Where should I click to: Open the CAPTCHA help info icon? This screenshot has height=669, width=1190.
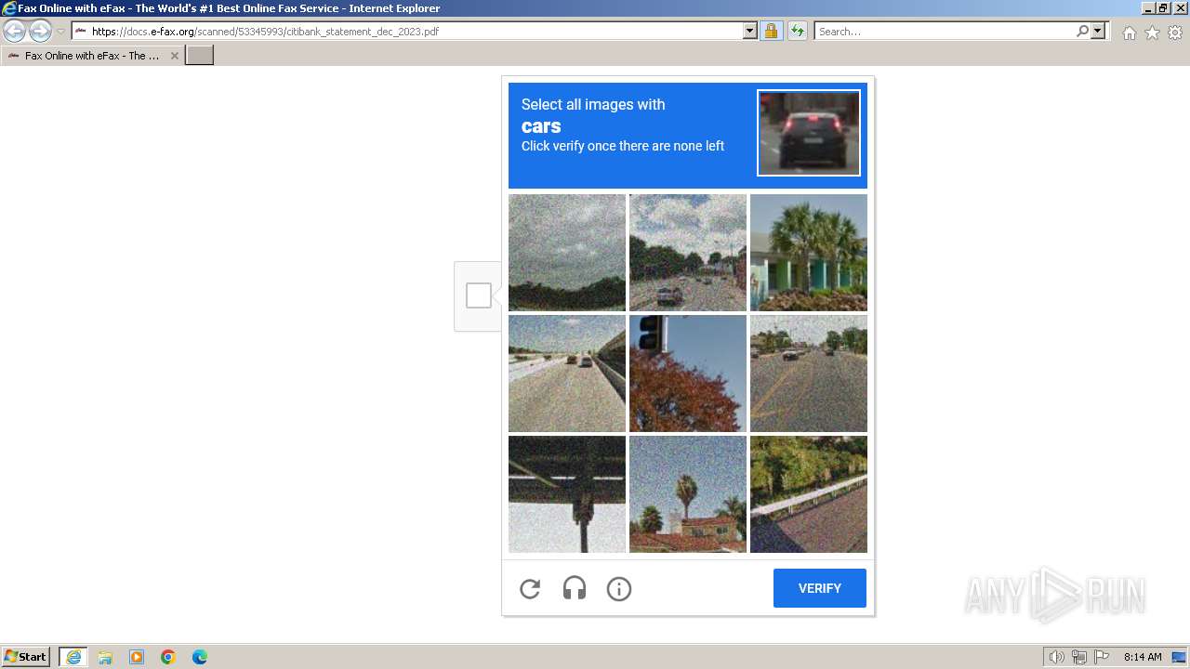(619, 588)
